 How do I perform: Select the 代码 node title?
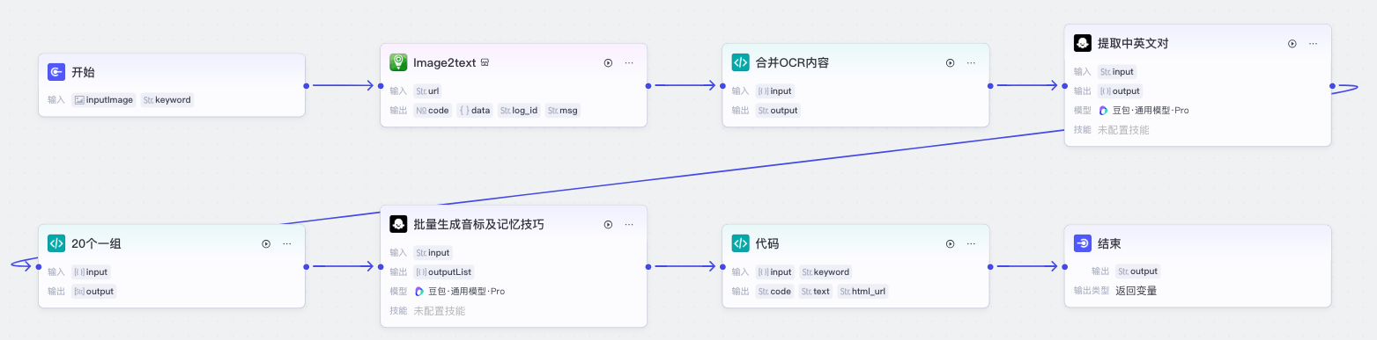[x=767, y=243]
